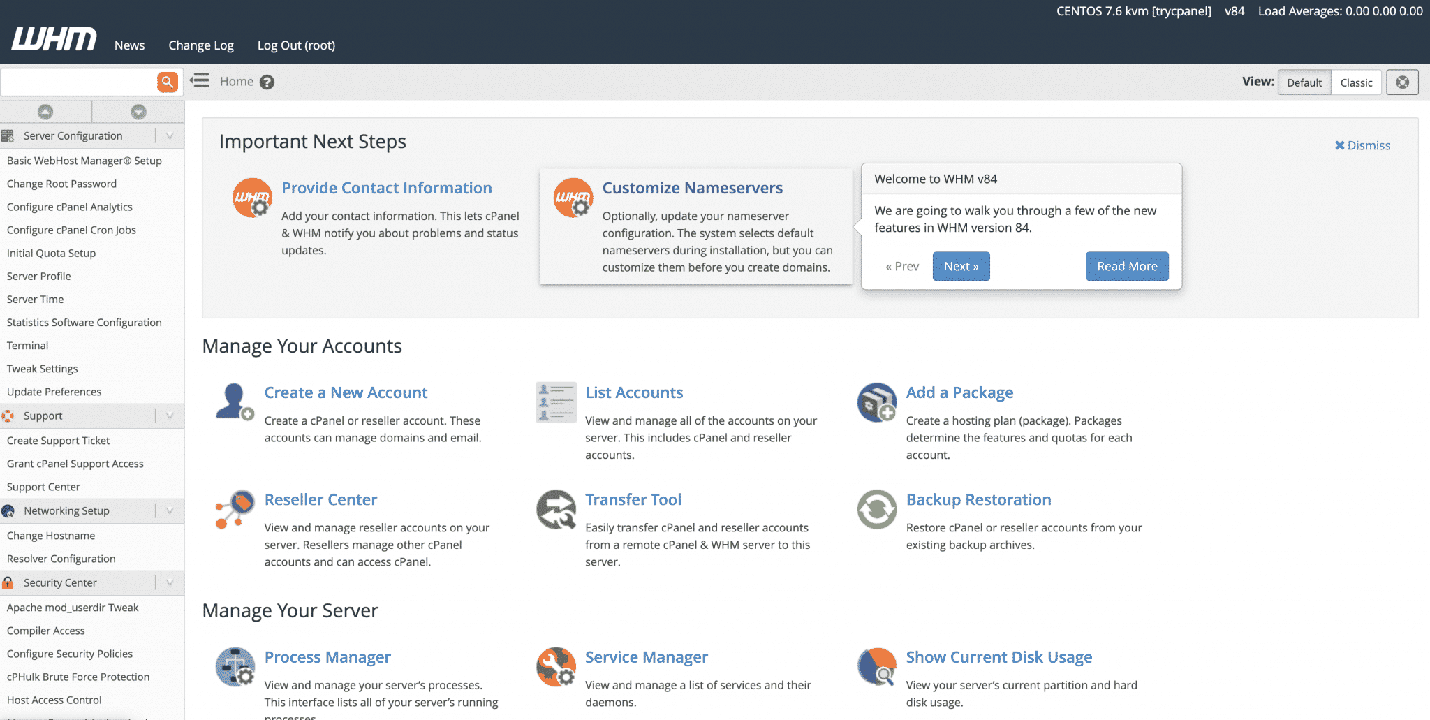The image size is (1430, 720).
Task: Click the Customize Nameservers WHM icon
Action: point(573,198)
